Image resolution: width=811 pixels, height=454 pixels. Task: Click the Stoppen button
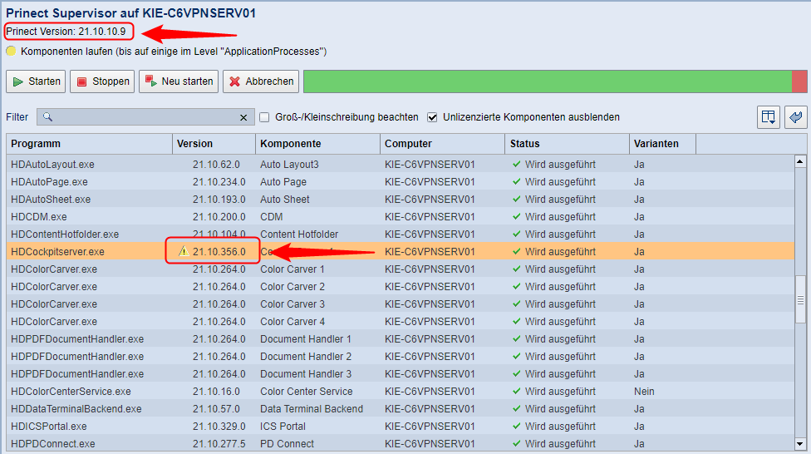pos(102,81)
